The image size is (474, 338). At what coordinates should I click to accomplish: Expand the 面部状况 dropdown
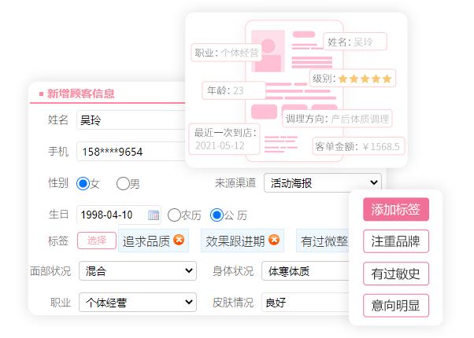pyautogui.click(x=137, y=271)
